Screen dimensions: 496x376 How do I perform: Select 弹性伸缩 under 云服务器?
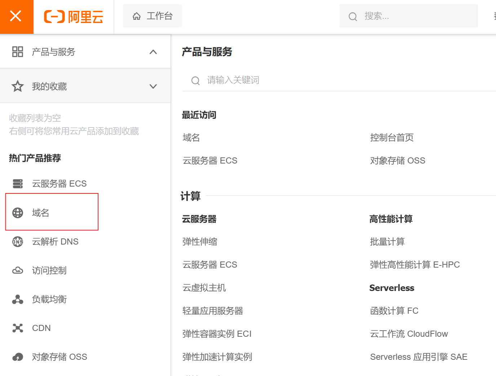[x=200, y=242]
